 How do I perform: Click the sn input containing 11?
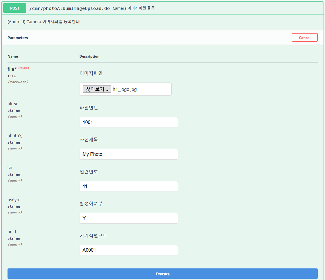click(128, 186)
